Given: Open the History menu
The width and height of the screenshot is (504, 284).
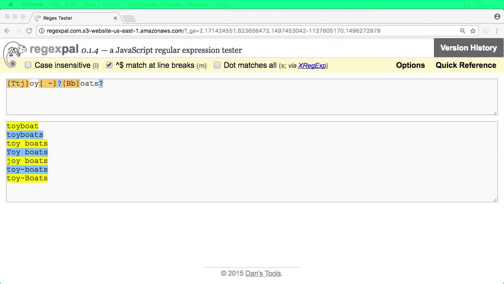Looking at the screenshot, I should tap(112, 4).
